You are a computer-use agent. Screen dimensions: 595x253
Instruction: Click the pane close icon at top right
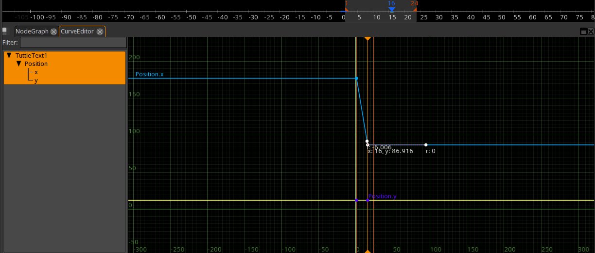coord(590,32)
